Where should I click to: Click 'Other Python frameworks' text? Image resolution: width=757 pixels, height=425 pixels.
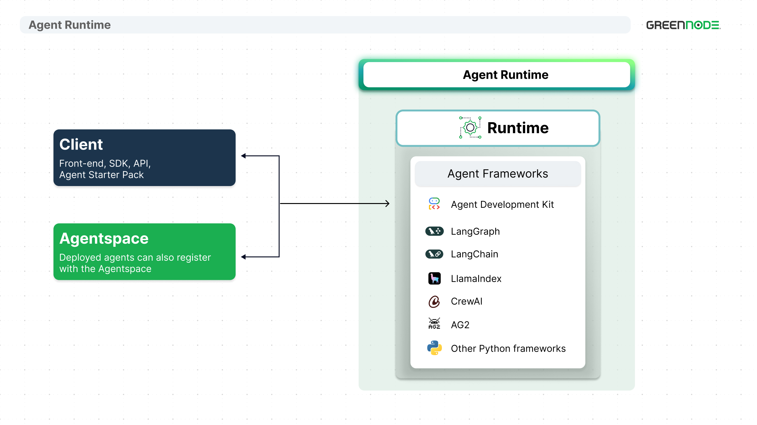[508, 348]
